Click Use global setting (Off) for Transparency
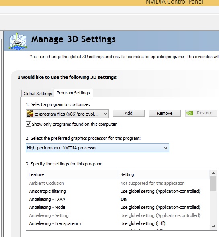The image size is (219, 237). point(143,223)
